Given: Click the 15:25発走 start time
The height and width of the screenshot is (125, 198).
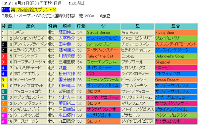Looking at the screenshot, I should point(77,3).
